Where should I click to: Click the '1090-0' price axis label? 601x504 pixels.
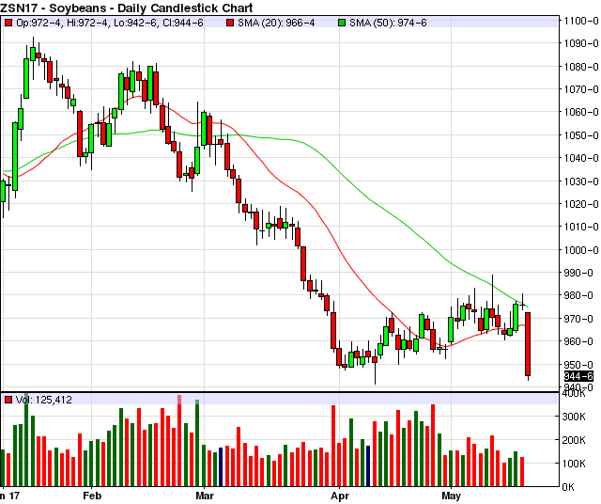580,43
